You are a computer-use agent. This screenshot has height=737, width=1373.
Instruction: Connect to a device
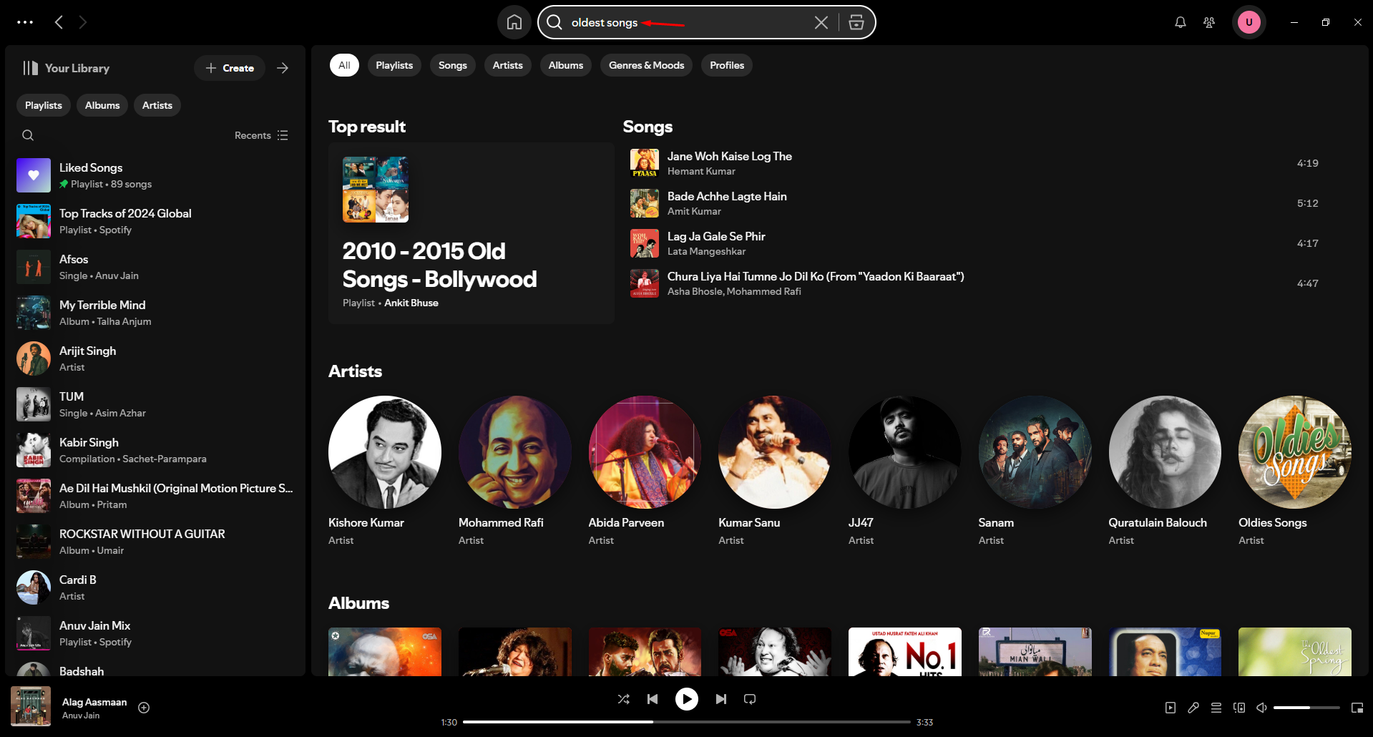(x=1238, y=707)
